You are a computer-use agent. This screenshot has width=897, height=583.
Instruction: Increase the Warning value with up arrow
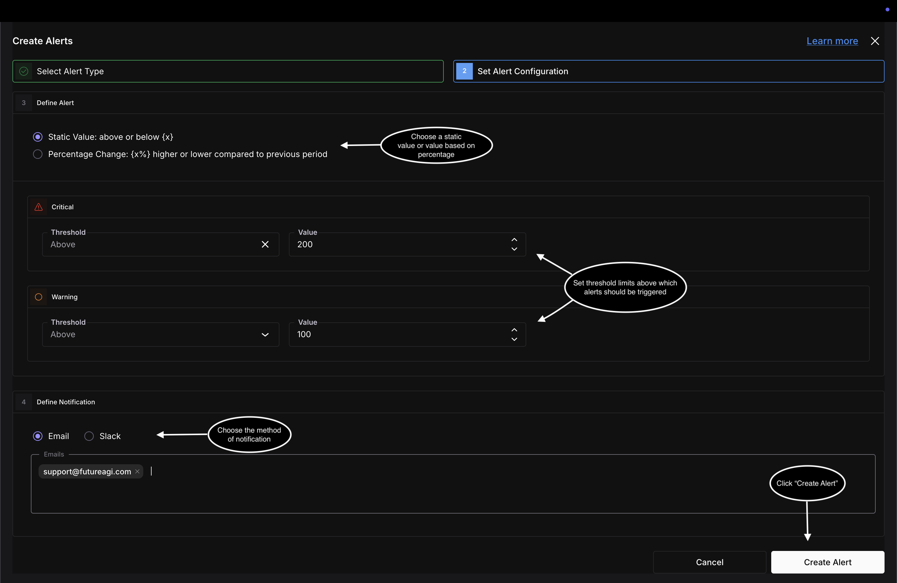514,330
